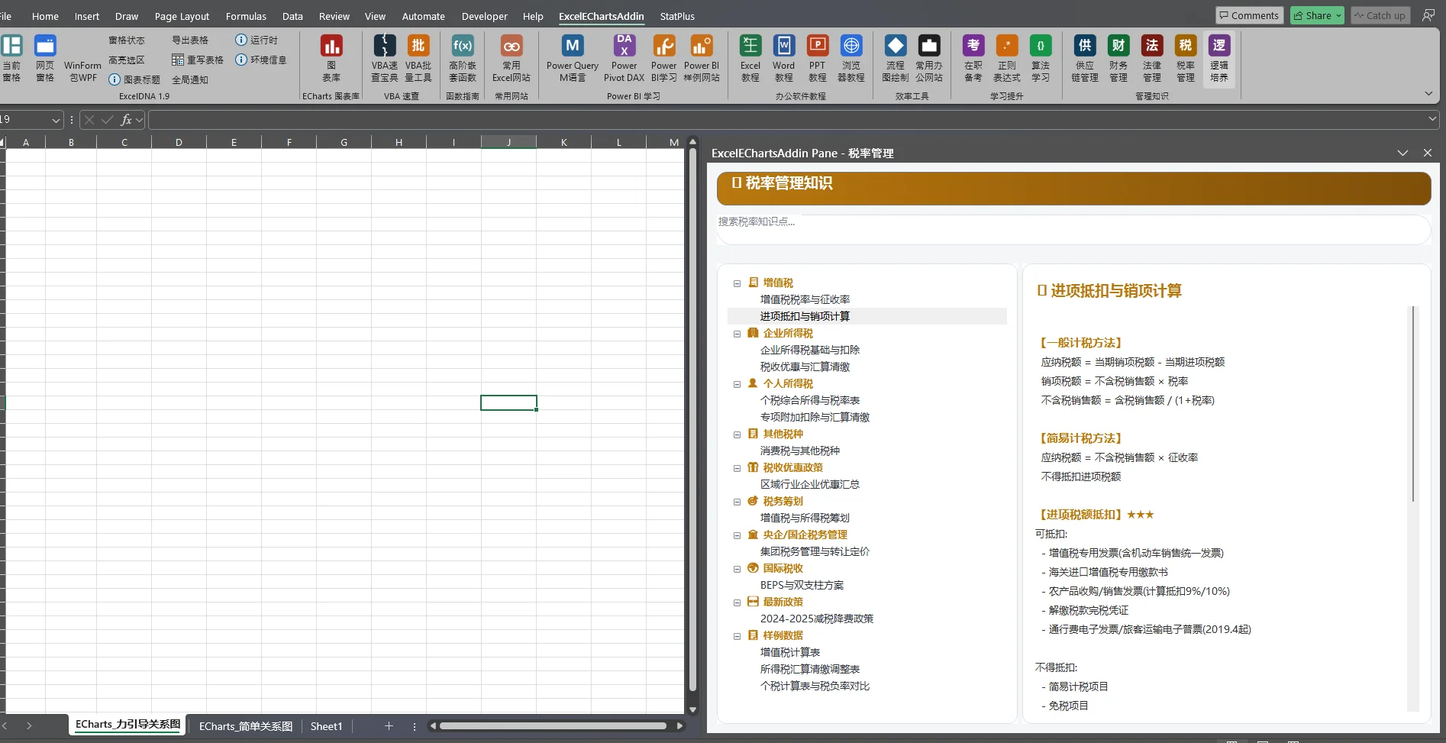Switch to ECharts_简单关系图 sheet tab
Screen dimensions: 1446x743
click(x=245, y=726)
